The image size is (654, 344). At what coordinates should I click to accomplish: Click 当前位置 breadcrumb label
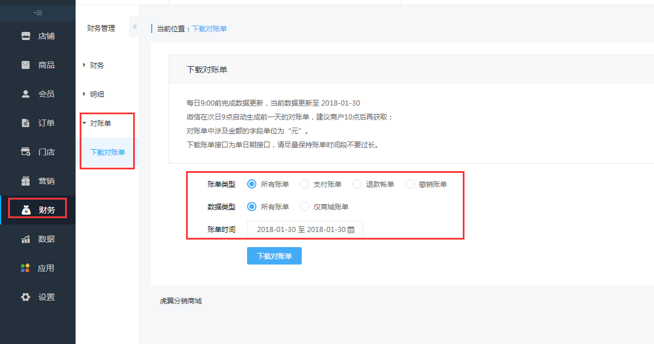174,28
